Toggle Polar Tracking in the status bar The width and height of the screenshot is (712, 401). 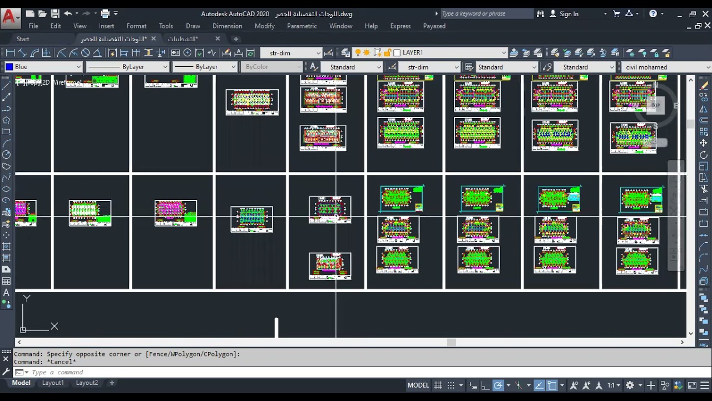tap(498, 385)
